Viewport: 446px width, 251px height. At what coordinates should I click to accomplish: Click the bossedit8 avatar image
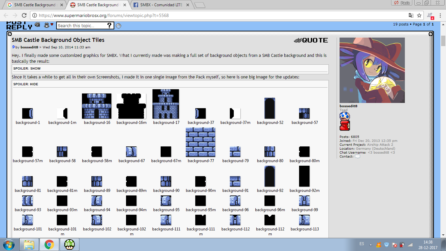click(x=372, y=70)
